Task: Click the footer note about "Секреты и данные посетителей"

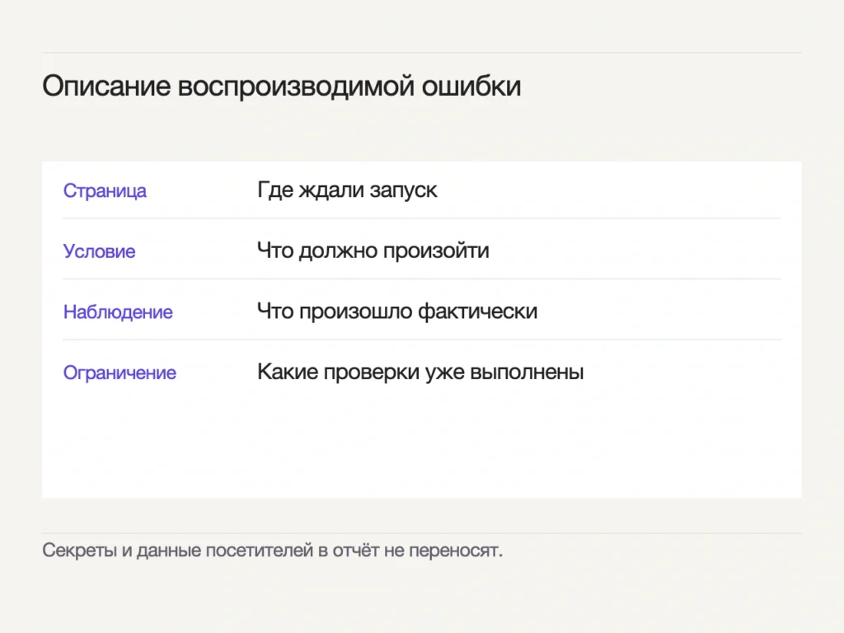Action: click(272, 551)
